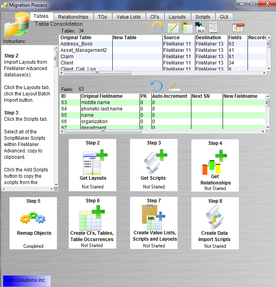Open the Value Lists tab
Viewport: 276px width, 287px height.
click(129, 17)
